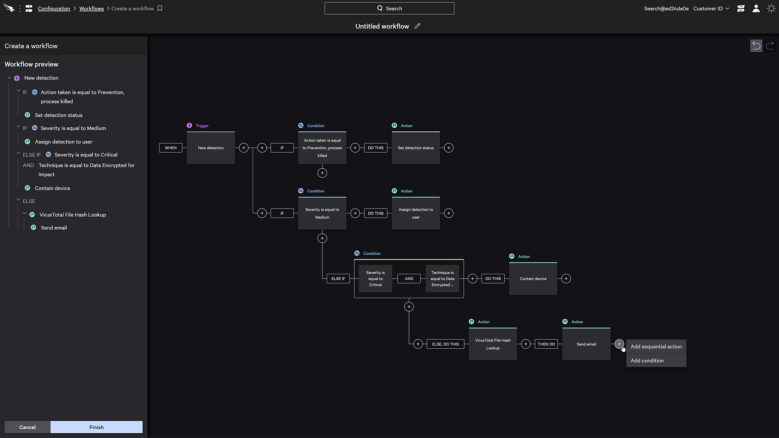
Task: Click the Search@ed24da0e account label
Action: [666, 9]
